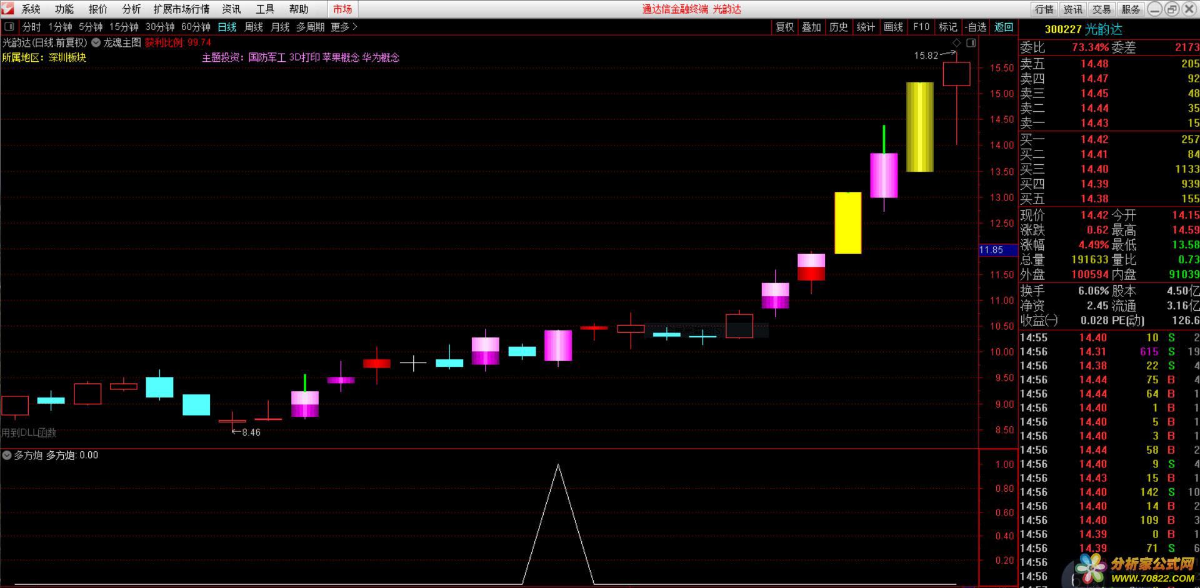Open the 工具 menu
This screenshot has width=1200, height=588.
265,9
